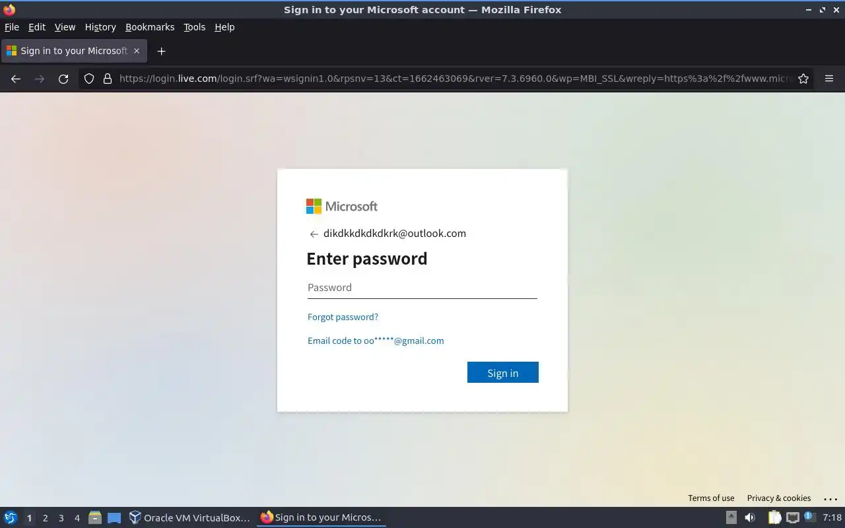Click the browser back arrow button
845x528 pixels.
coord(16,79)
